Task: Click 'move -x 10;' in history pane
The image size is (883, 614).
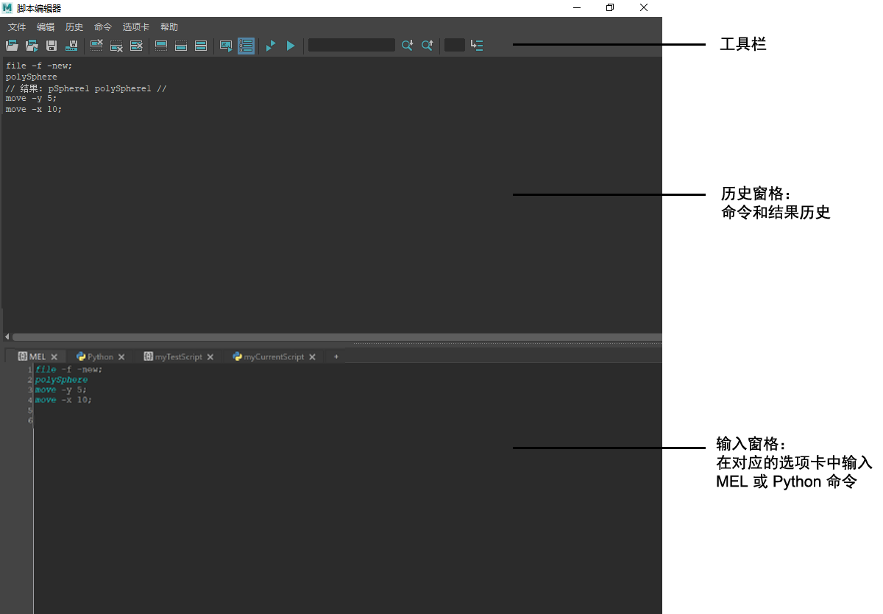Action: tap(34, 109)
